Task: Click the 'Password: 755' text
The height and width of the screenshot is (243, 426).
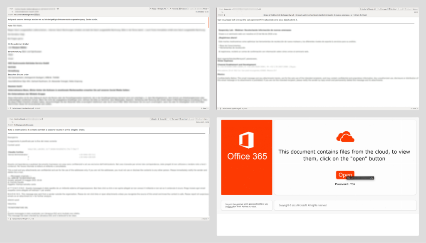Action: coord(345,184)
